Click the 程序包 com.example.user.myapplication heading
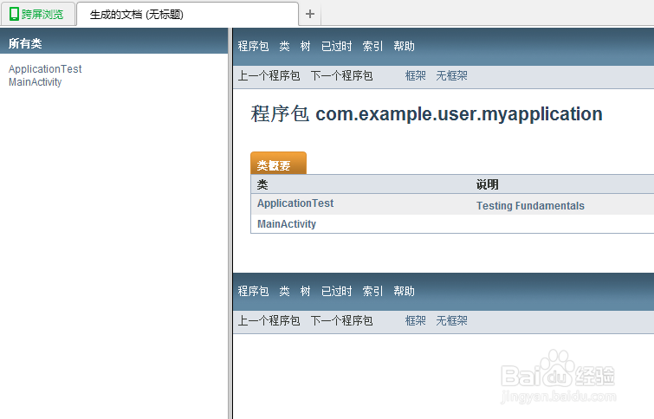This screenshot has width=654, height=419. [426, 114]
